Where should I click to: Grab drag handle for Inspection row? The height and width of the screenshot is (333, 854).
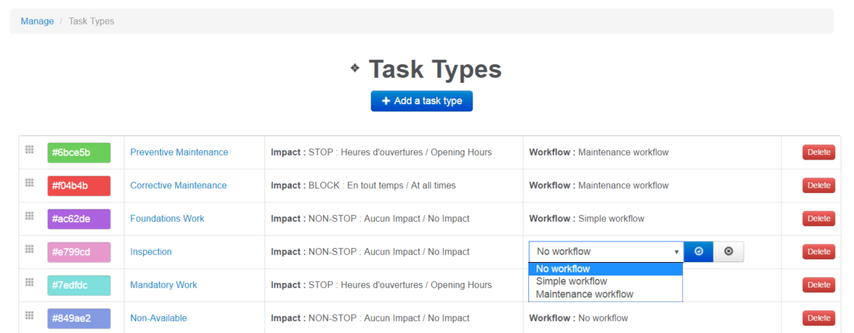[x=30, y=249]
